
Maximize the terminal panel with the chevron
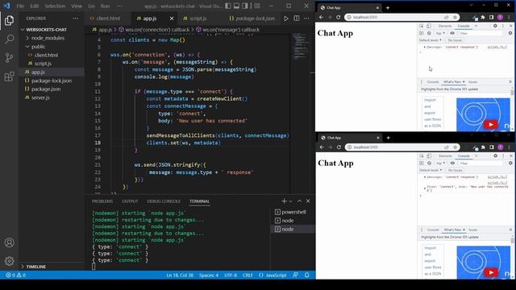click(x=299, y=201)
